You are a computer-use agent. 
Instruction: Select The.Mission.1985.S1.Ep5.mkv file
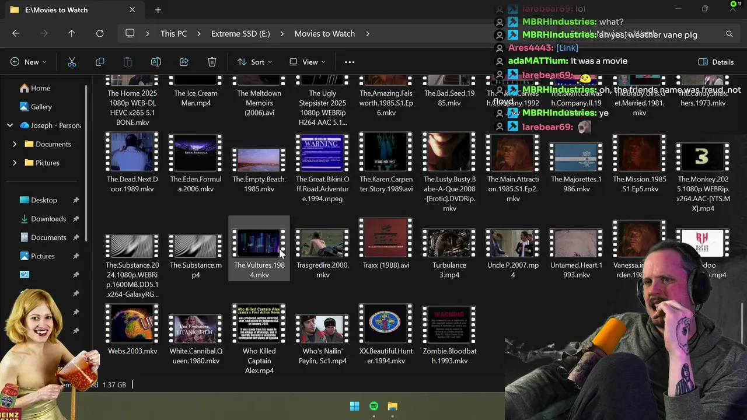[x=640, y=163]
